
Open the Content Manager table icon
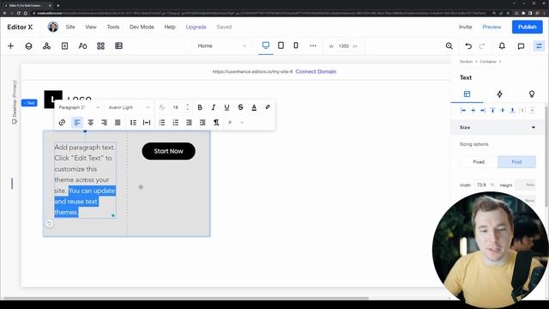(118, 45)
